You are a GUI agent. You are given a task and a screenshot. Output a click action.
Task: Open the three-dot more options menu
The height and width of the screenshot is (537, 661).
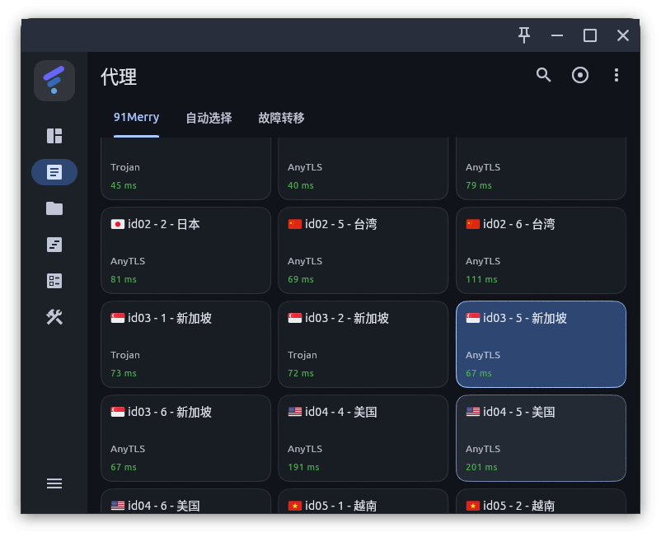point(616,75)
